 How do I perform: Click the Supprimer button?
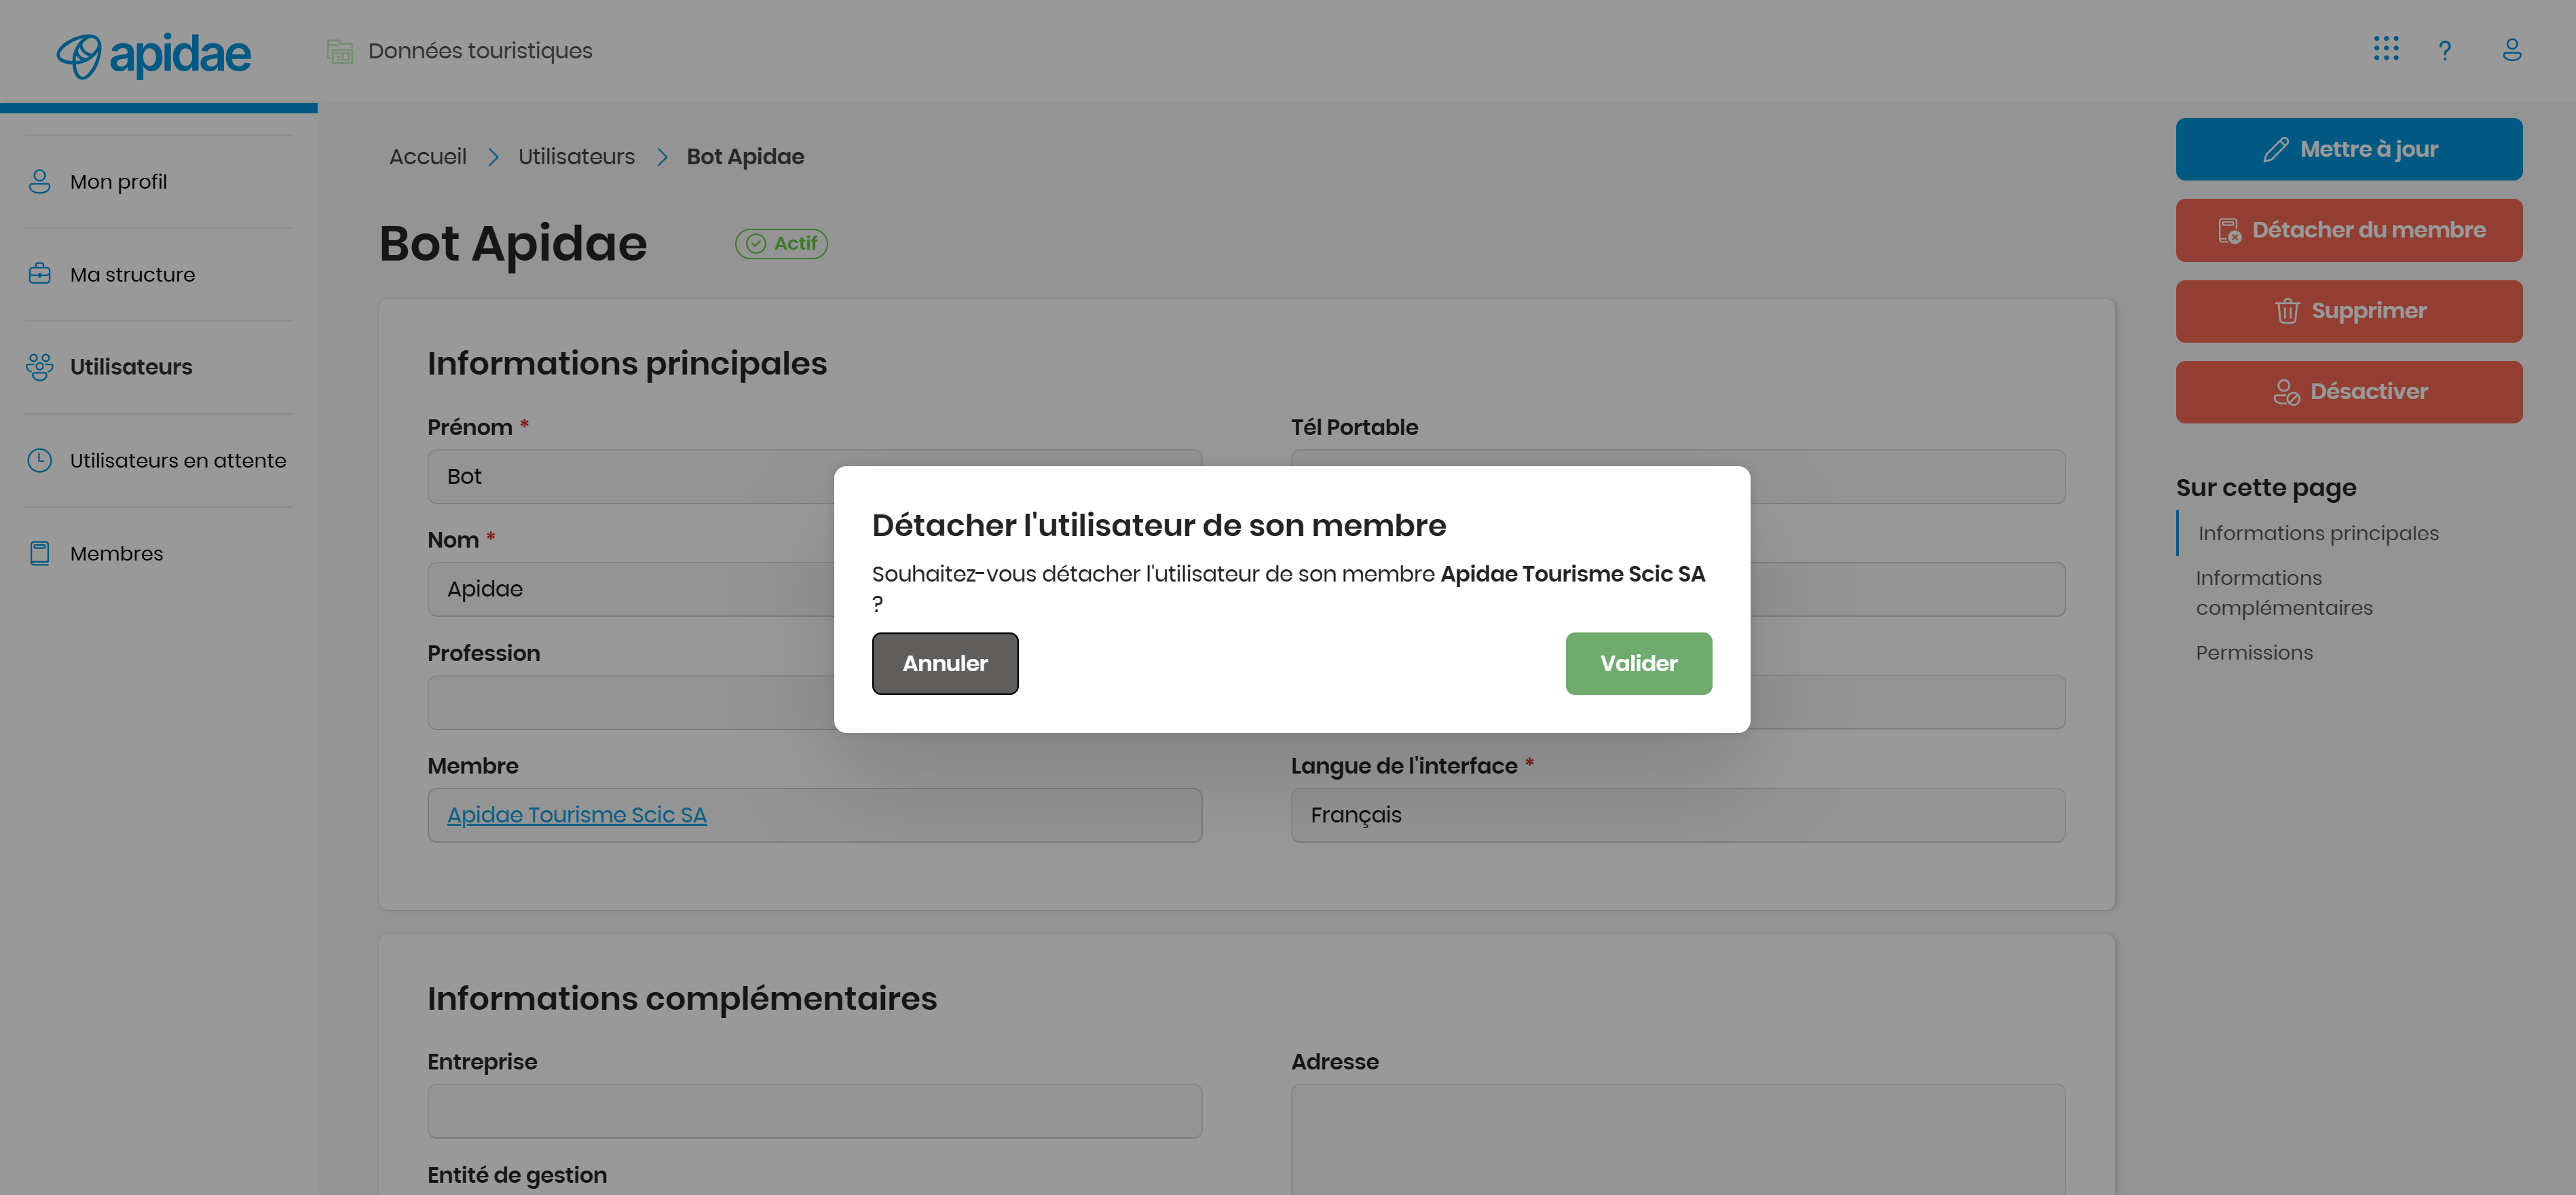(2348, 311)
